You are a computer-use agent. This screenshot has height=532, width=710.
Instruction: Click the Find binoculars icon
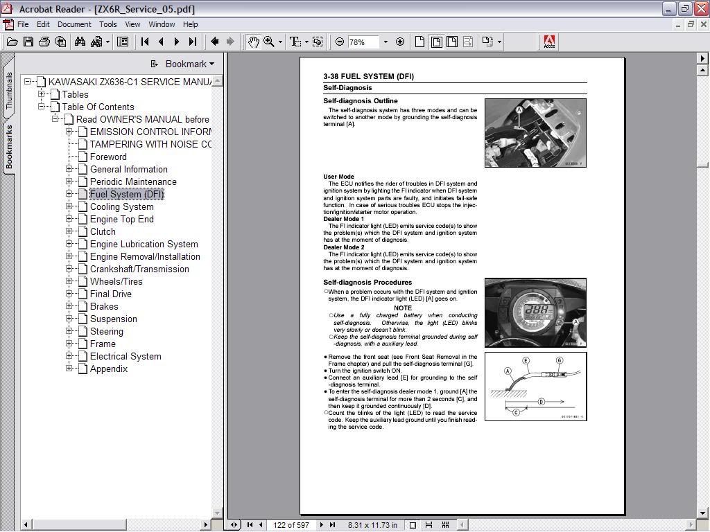[80, 42]
